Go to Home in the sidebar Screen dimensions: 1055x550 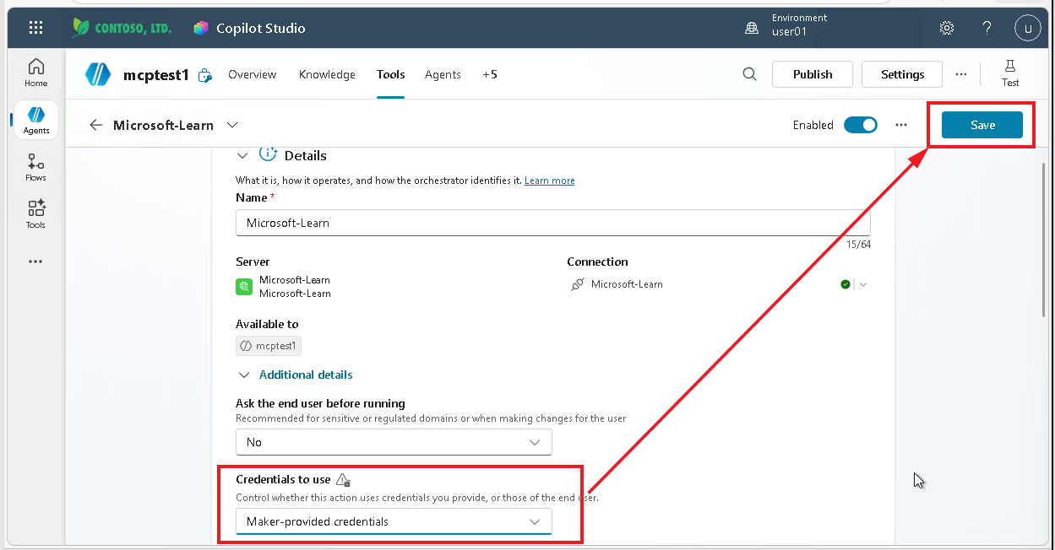(x=36, y=73)
